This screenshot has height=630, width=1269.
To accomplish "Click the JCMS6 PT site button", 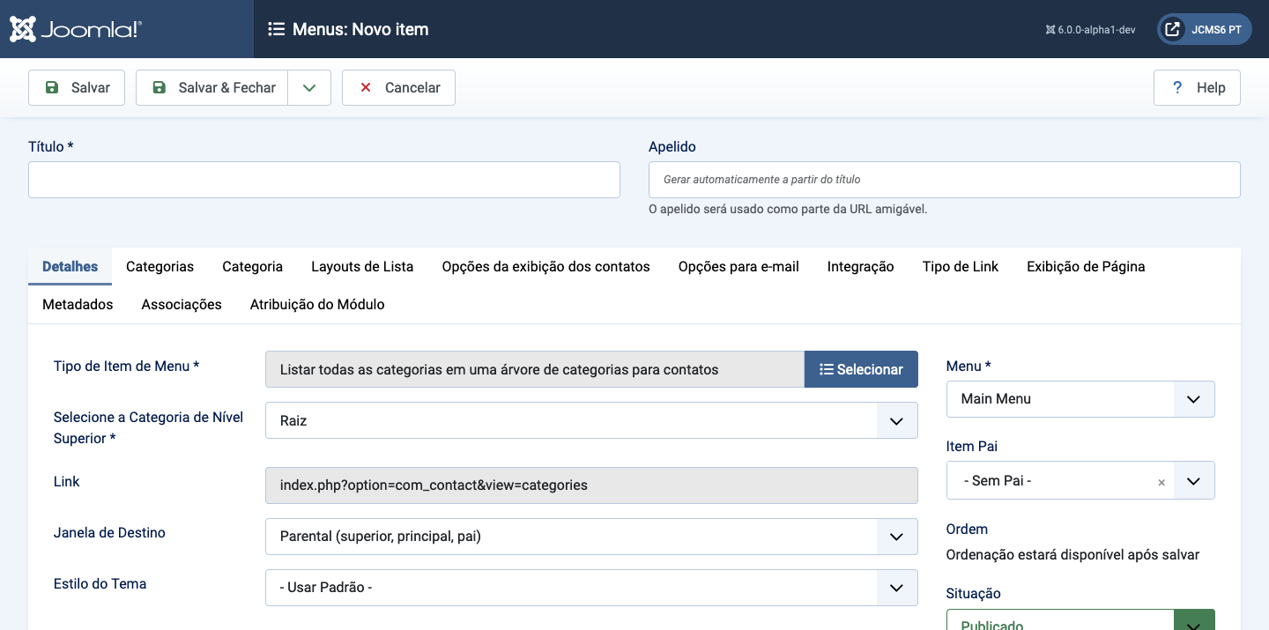I will point(1204,29).
